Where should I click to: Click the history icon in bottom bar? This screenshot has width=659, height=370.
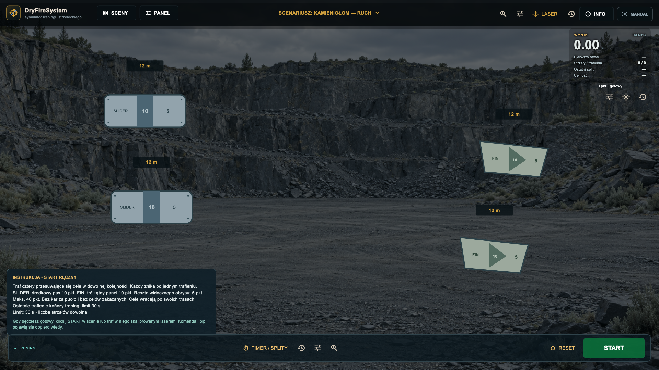pyautogui.click(x=301, y=348)
